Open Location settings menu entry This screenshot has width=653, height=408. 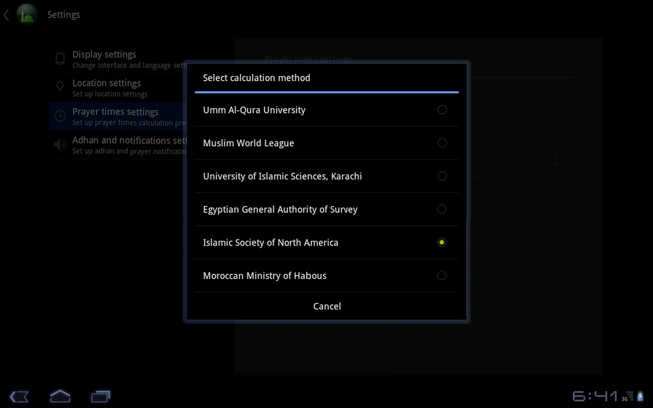click(x=118, y=88)
